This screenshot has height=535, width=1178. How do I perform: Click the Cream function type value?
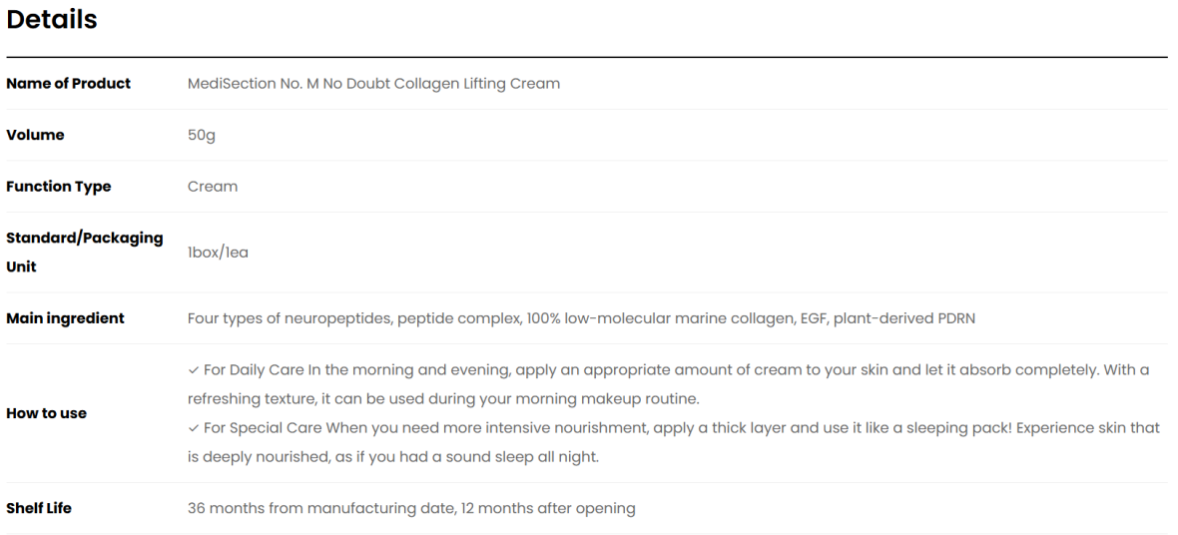(213, 187)
